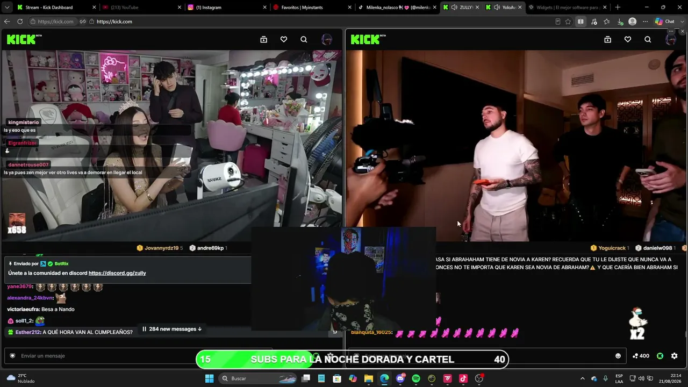Screen dimensions: 688x387
Task: Reload the page with refresh button
Action: 20,21
